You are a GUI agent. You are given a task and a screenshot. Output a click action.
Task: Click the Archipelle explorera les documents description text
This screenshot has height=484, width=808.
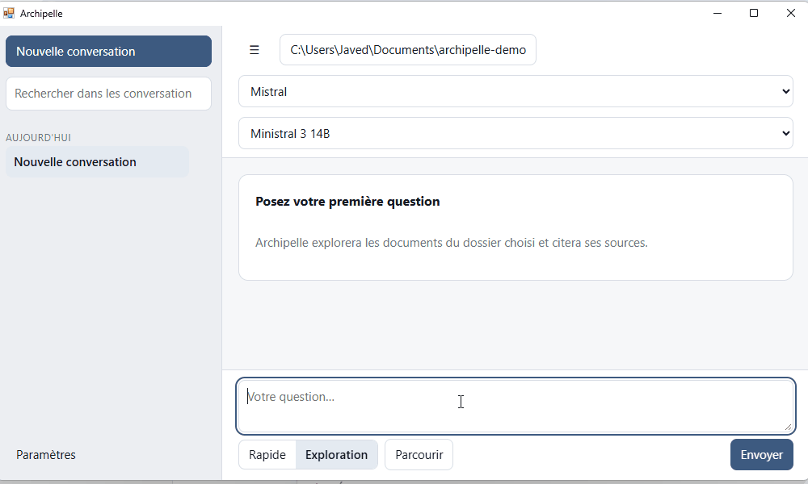pyautogui.click(x=452, y=243)
